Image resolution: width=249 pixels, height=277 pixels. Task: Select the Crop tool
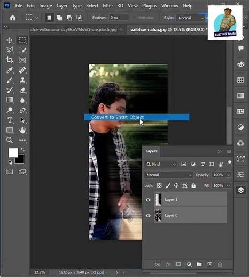[x=10, y=60]
